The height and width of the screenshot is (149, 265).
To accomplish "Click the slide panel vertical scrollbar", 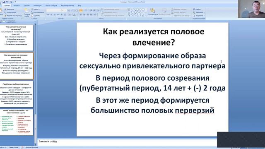I will (x=35, y=84).
